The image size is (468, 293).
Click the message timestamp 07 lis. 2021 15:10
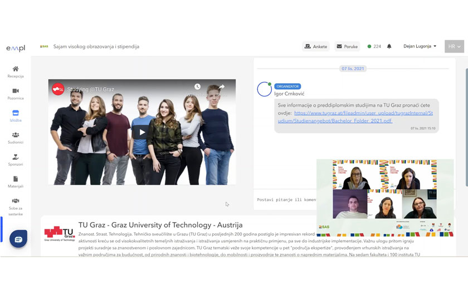point(423,128)
